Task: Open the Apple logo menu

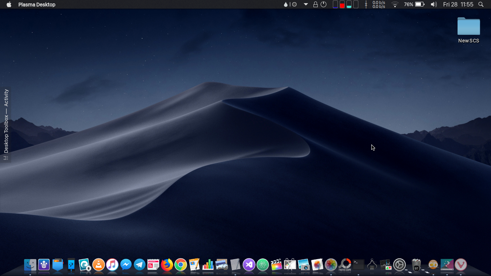Action: (x=9, y=4)
